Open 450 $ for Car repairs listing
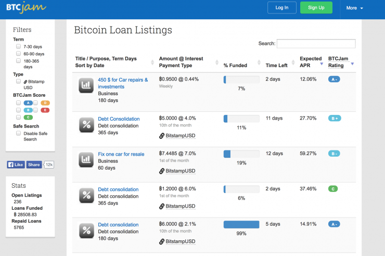The image size is (385, 256). (123, 83)
